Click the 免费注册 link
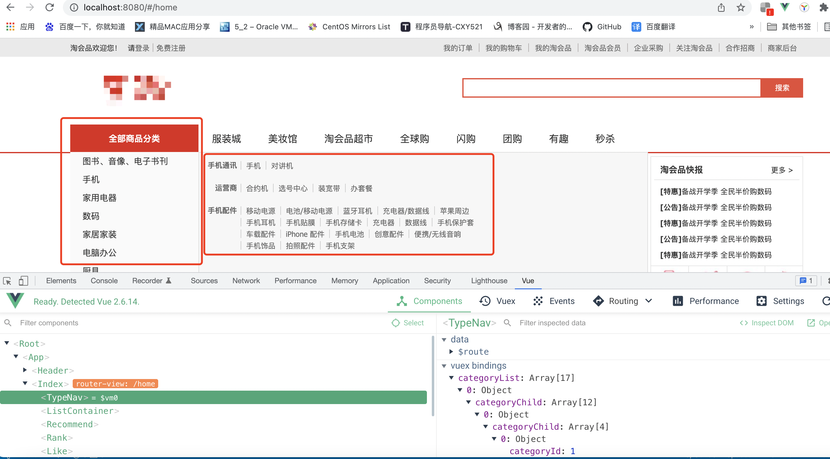This screenshot has width=830, height=459. (x=171, y=48)
